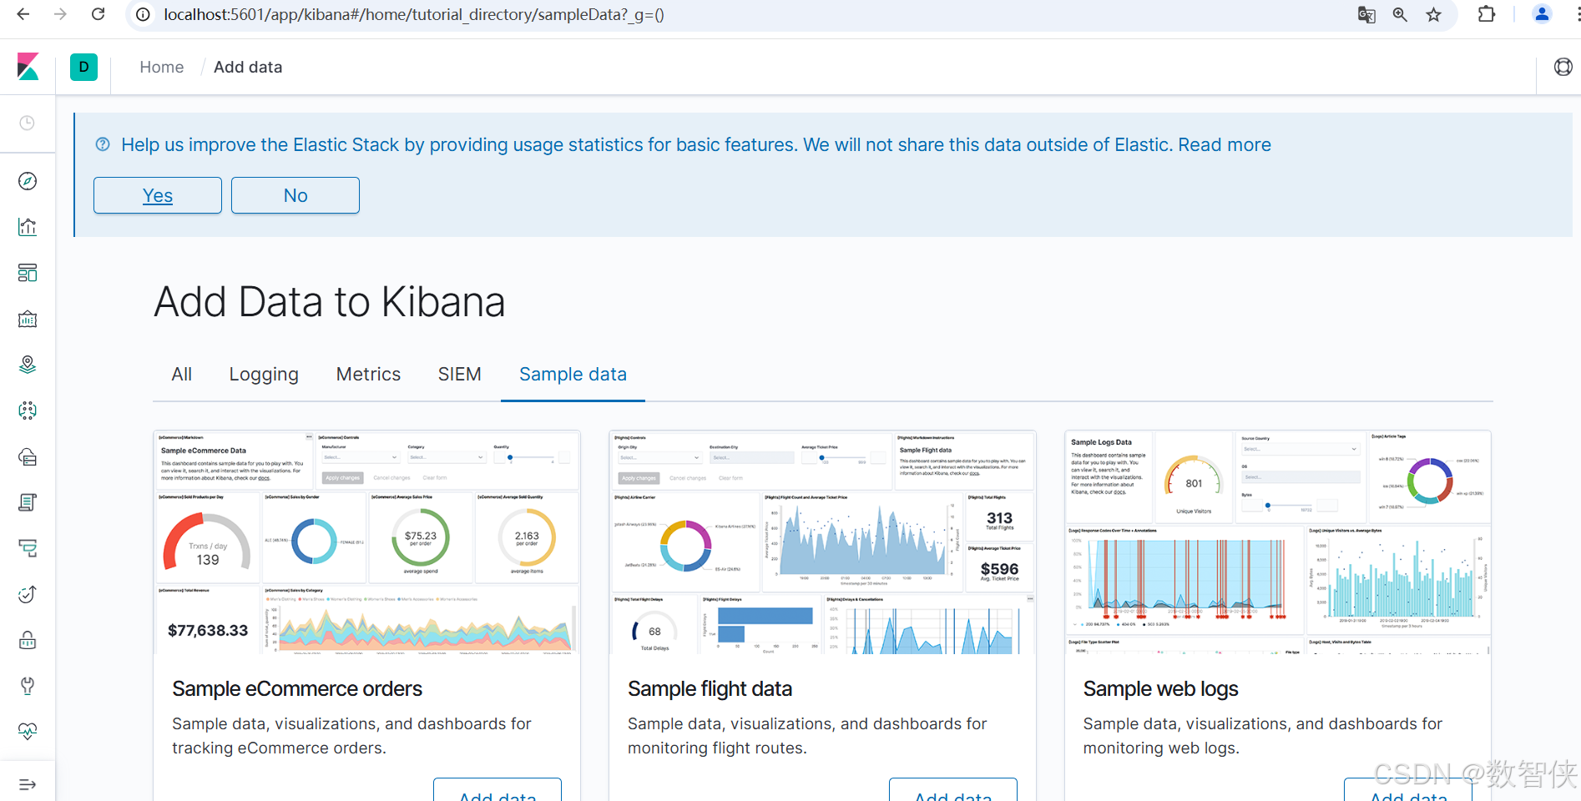Viewport: 1581px width, 801px height.
Task: Open Uptime icon in sidebar
Action: pyautogui.click(x=28, y=594)
